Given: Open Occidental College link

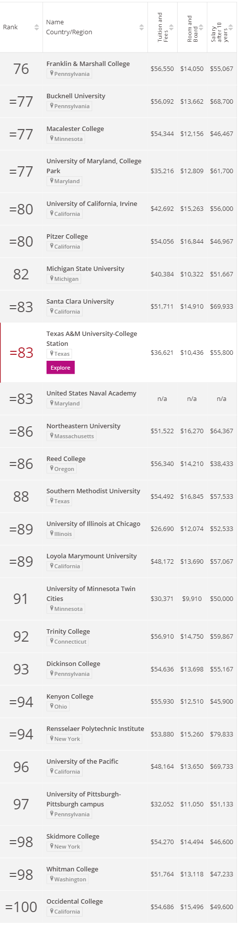Looking at the screenshot, I should point(75,901).
